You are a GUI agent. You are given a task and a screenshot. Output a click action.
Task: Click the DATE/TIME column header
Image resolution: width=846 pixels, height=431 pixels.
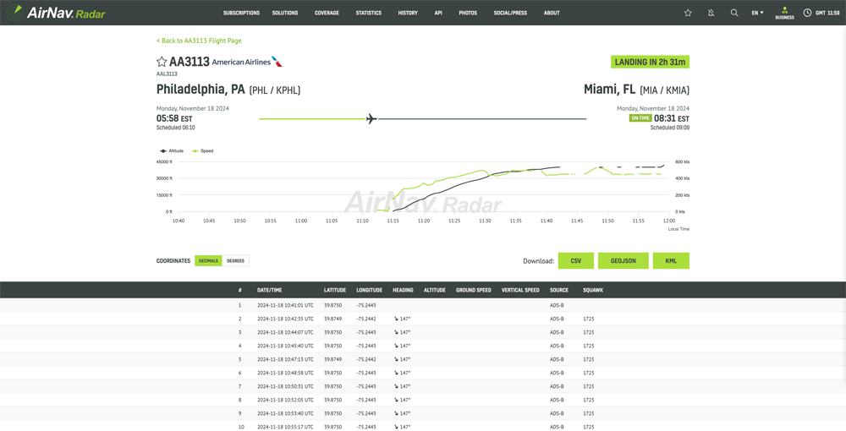click(269, 290)
